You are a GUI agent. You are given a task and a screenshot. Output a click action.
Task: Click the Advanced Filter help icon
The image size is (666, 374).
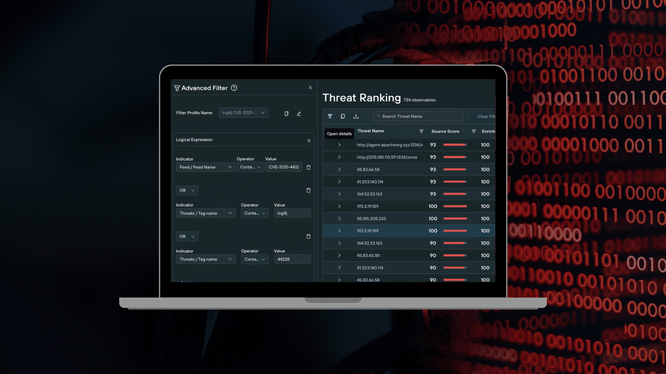coord(234,88)
